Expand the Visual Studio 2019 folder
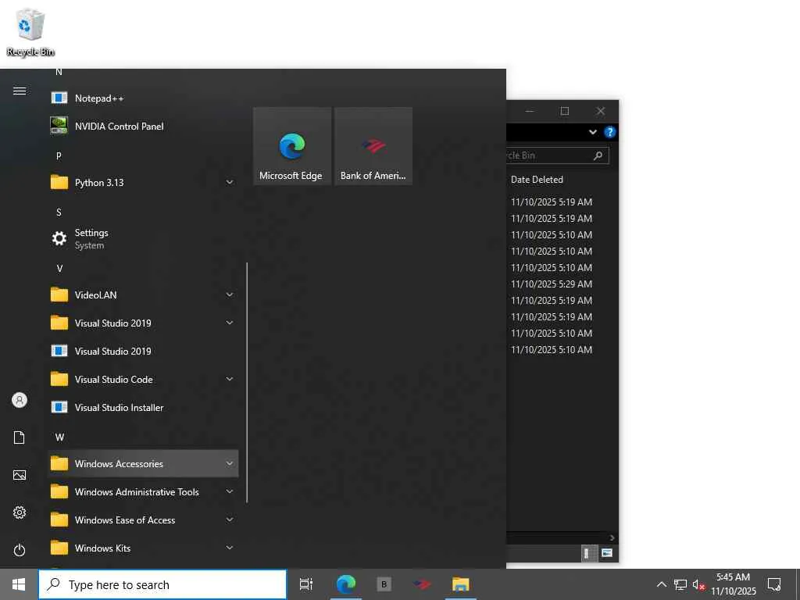 pyautogui.click(x=143, y=323)
